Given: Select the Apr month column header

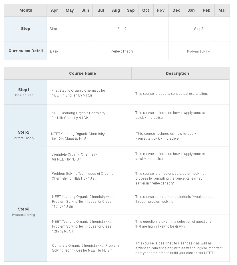Looking at the screenshot, I should 54,10.
